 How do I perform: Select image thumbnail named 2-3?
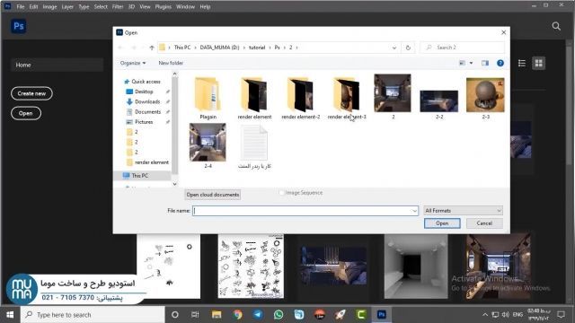coord(485,98)
